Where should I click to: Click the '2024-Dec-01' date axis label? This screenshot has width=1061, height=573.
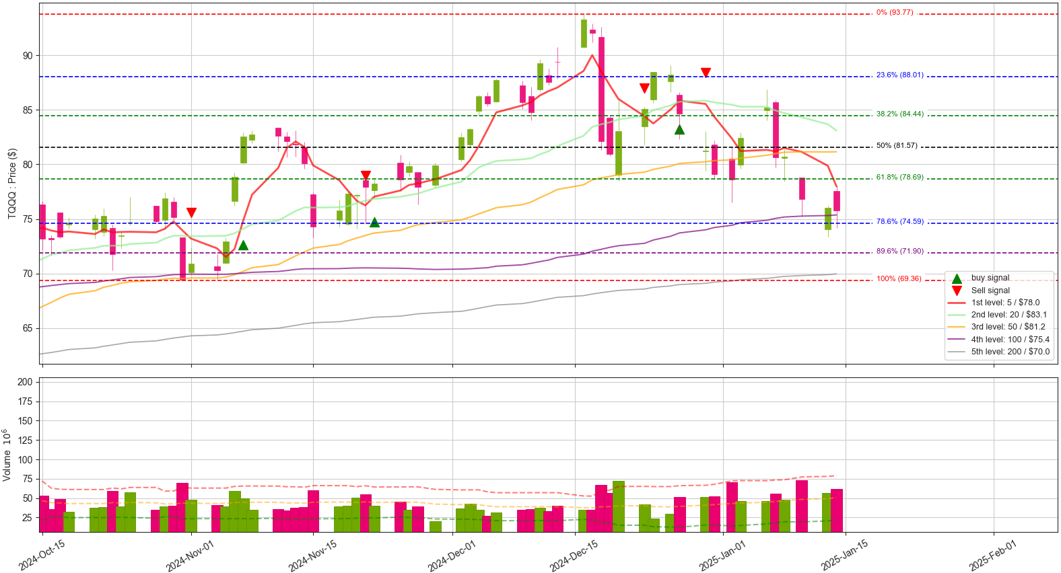tap(452, 555)
